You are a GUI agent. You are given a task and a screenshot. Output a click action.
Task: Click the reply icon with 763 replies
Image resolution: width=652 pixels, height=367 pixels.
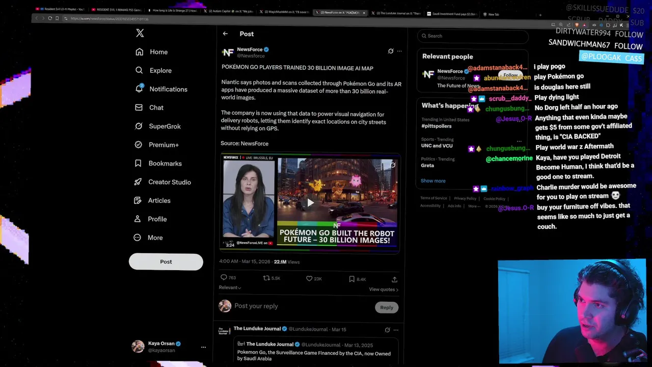[x=224, y=277]
